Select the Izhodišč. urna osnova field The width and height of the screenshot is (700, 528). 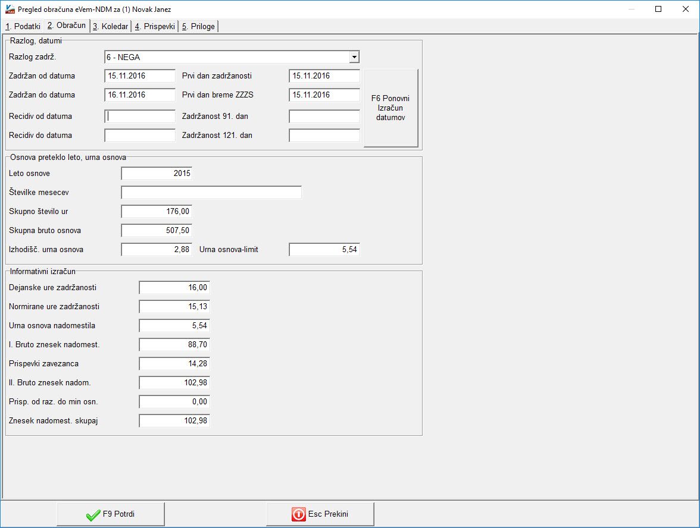[157, 250]
